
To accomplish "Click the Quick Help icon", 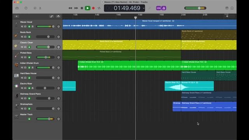I will click(x=26, y=8).
